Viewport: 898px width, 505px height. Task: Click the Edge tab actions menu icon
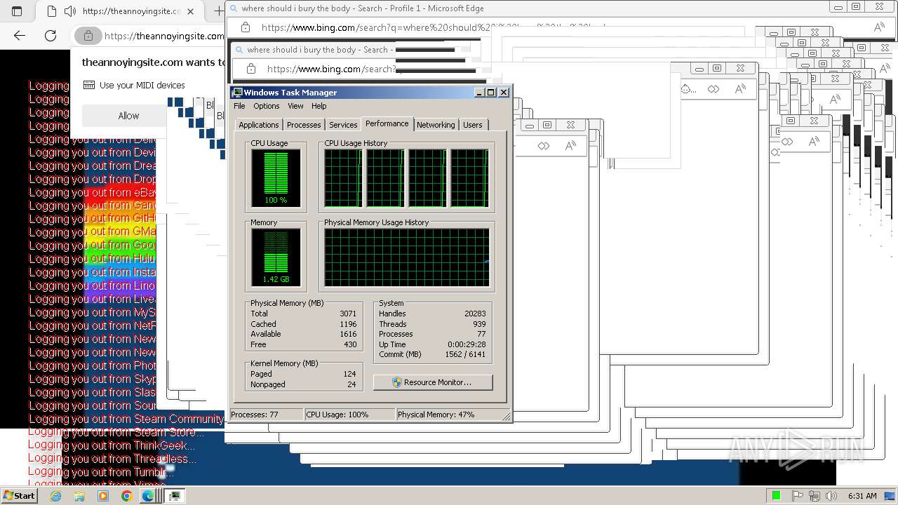point(17,11)
